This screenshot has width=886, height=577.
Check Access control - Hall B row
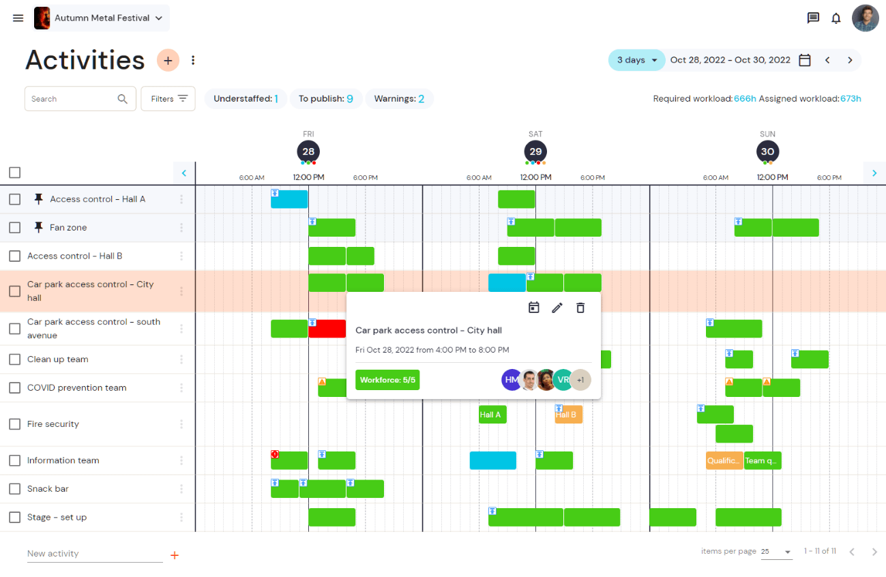click(15, 256)
